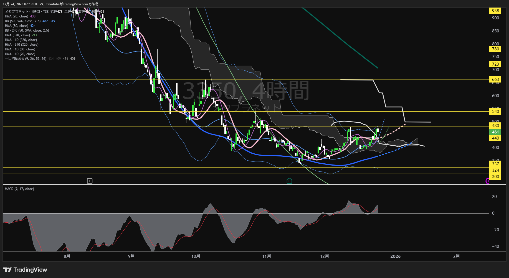509x278 pixels.
Task: Click the メタプラネット symbol title in legend
Action: (x=17, y=12)
